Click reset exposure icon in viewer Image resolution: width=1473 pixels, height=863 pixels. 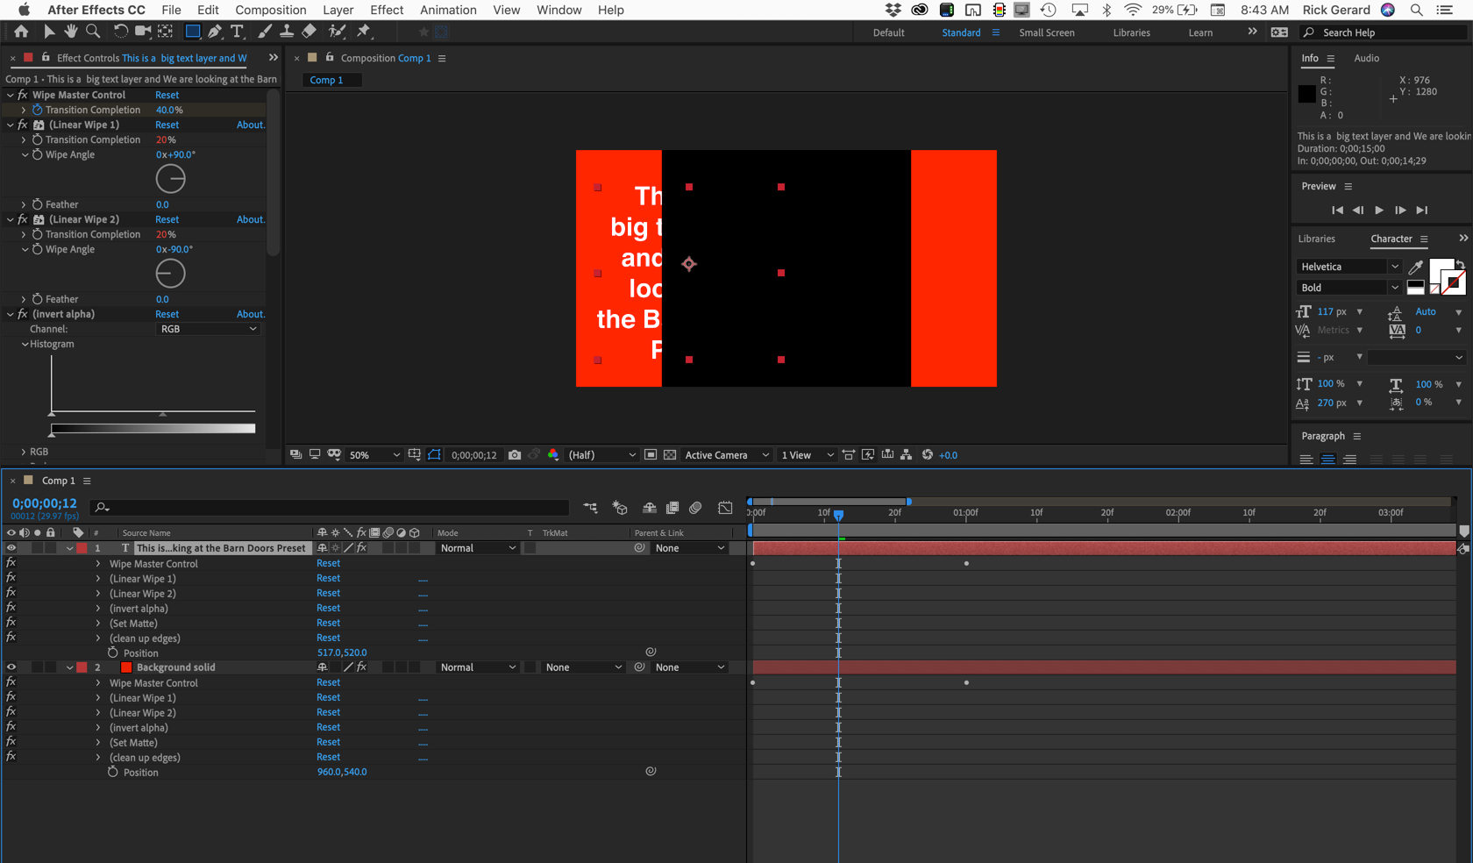pyautogui.click(x=928, y=455)
